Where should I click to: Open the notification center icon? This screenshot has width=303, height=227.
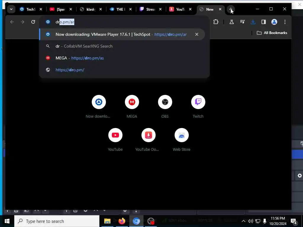click(x=294, y=221)
